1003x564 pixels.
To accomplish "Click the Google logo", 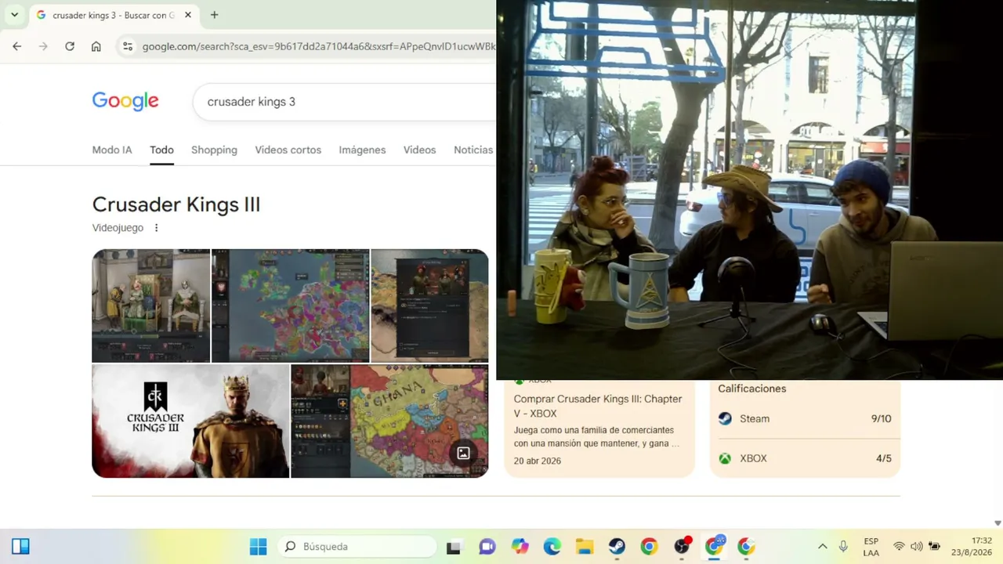I will (x=125, y=101).
